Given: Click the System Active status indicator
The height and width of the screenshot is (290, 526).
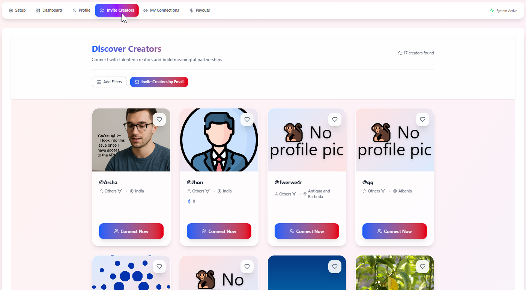Looking at the screenshot, I should [x=503, y=11].
